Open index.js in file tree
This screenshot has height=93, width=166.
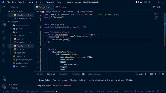click(x=21, y=49)
